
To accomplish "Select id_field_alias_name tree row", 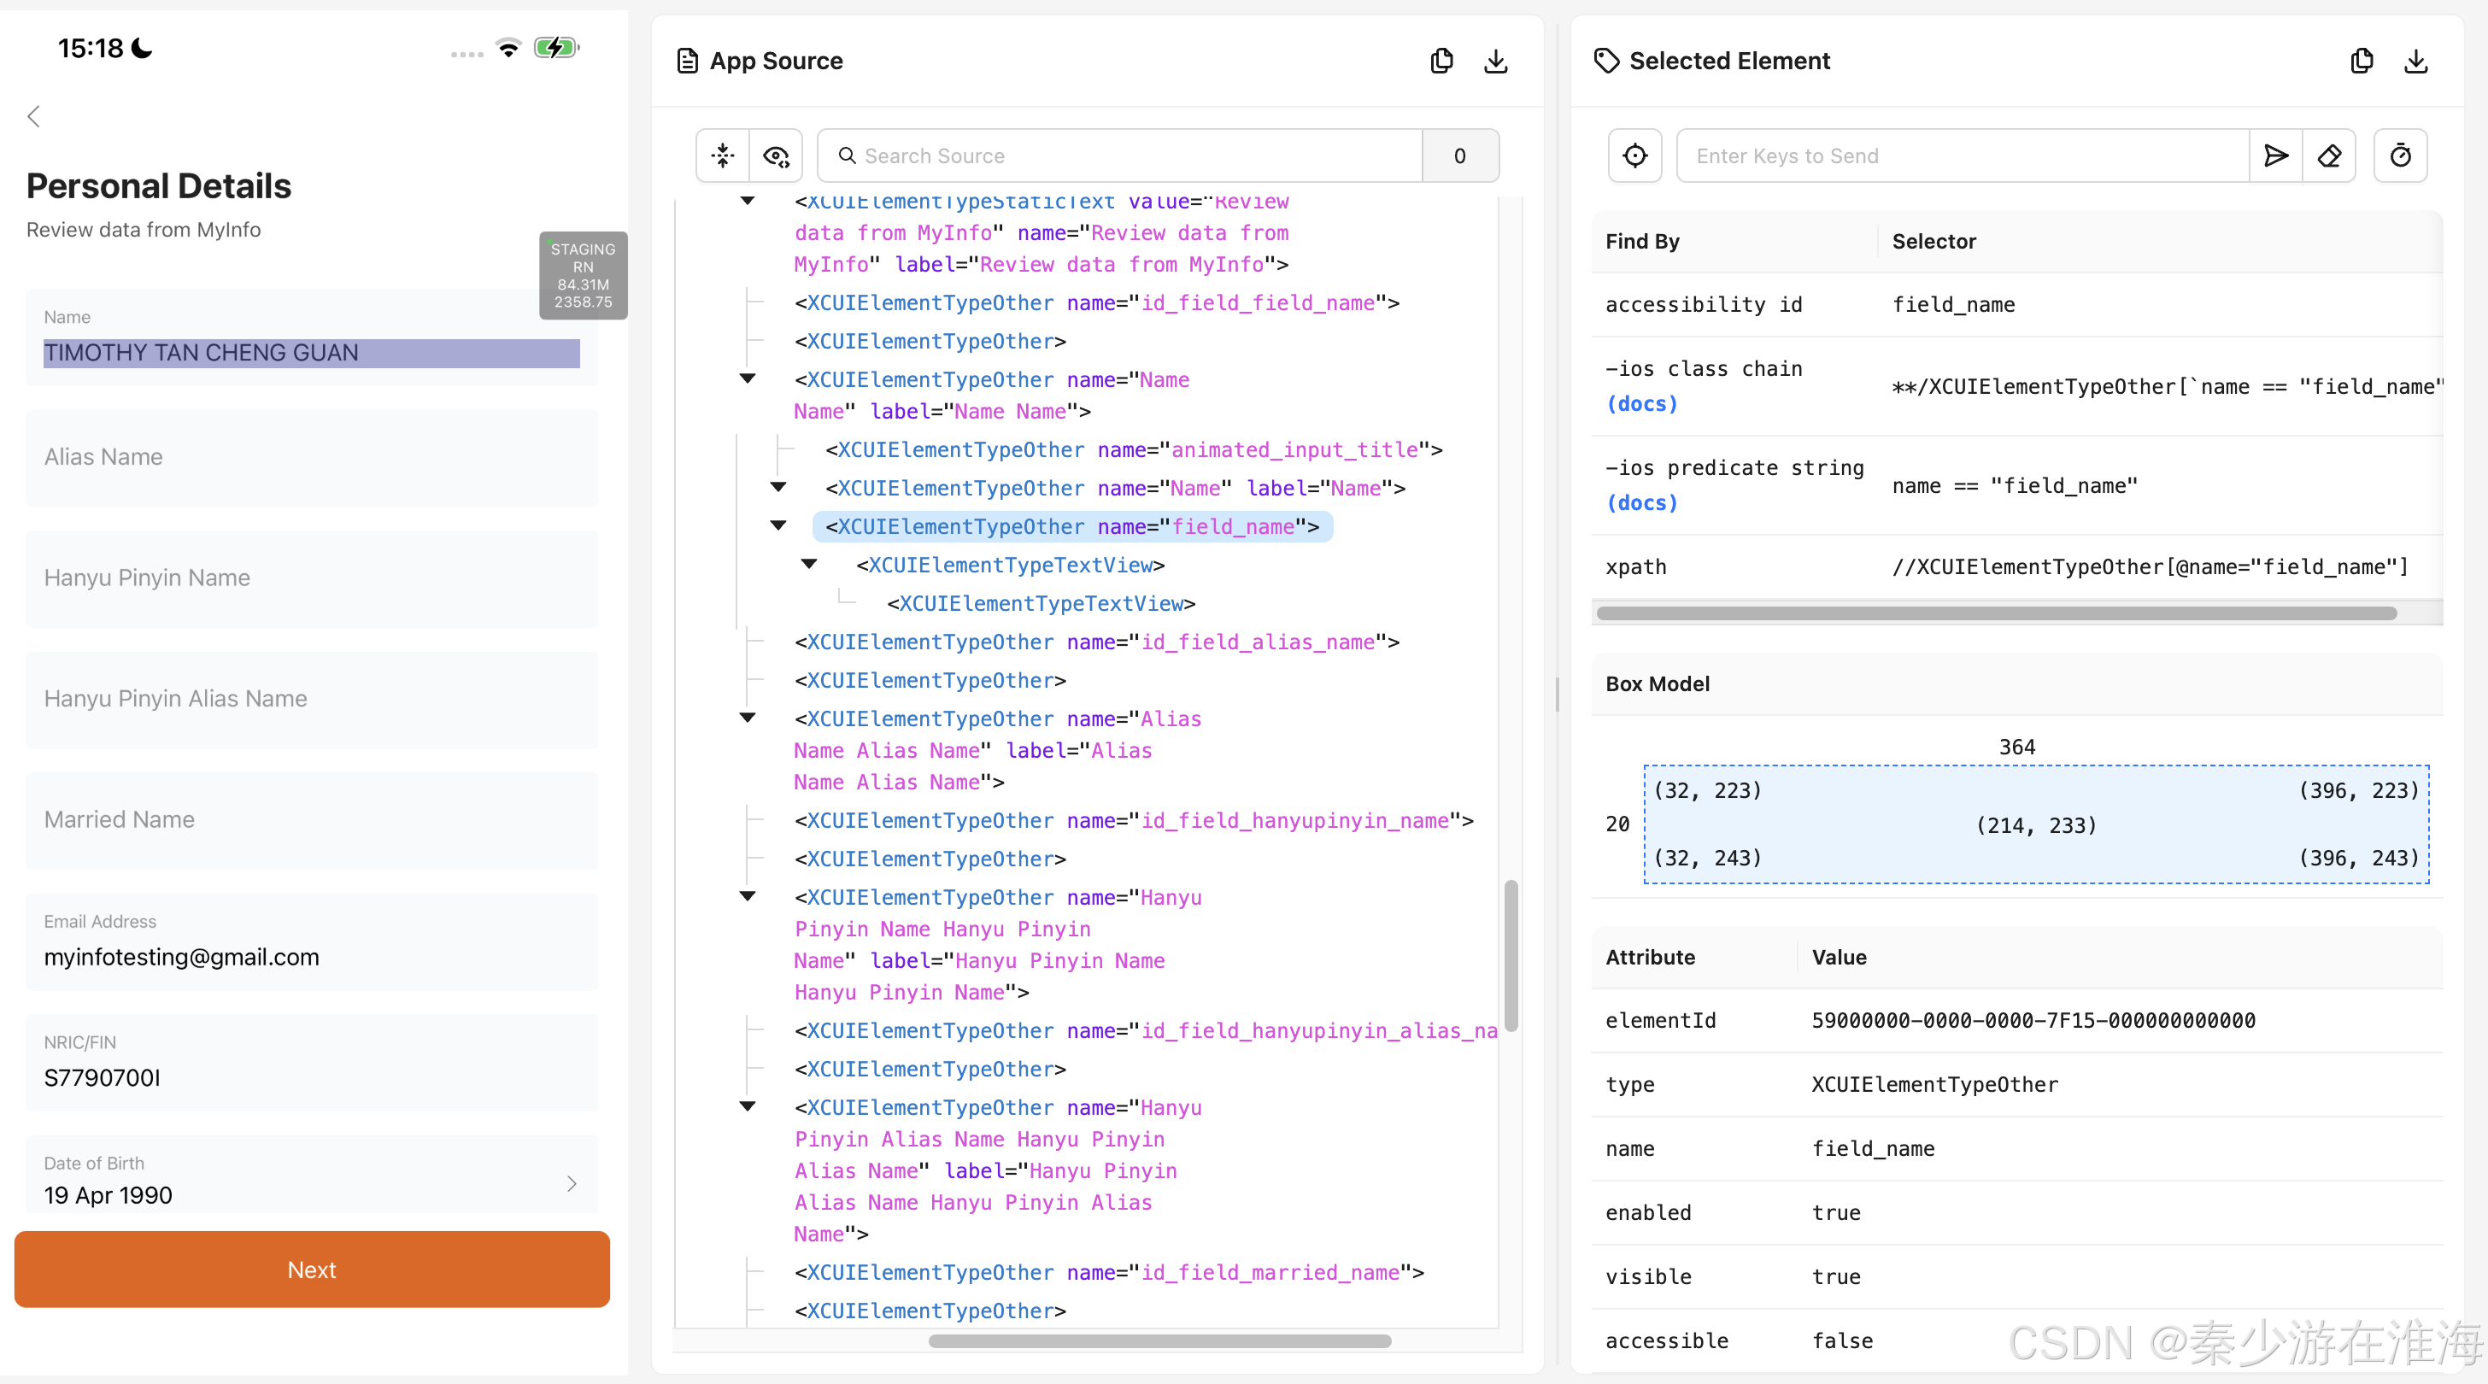I will pos(1096,642).
